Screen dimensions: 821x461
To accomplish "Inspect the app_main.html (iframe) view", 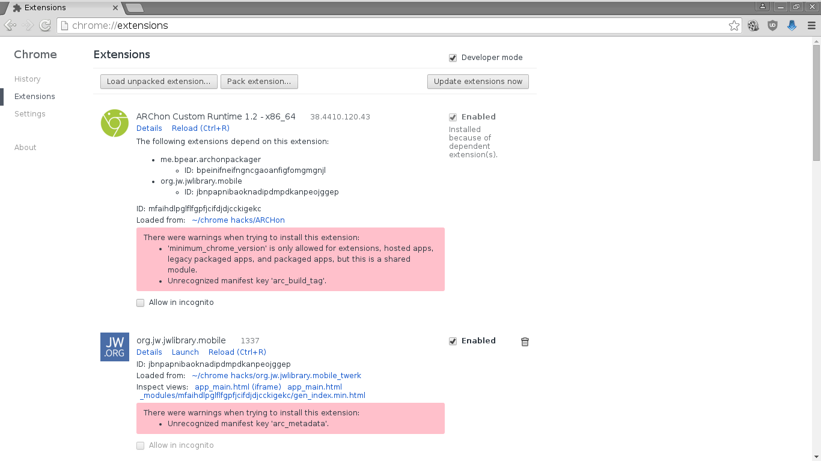I will pyautogui.click(x=238, y=387).
